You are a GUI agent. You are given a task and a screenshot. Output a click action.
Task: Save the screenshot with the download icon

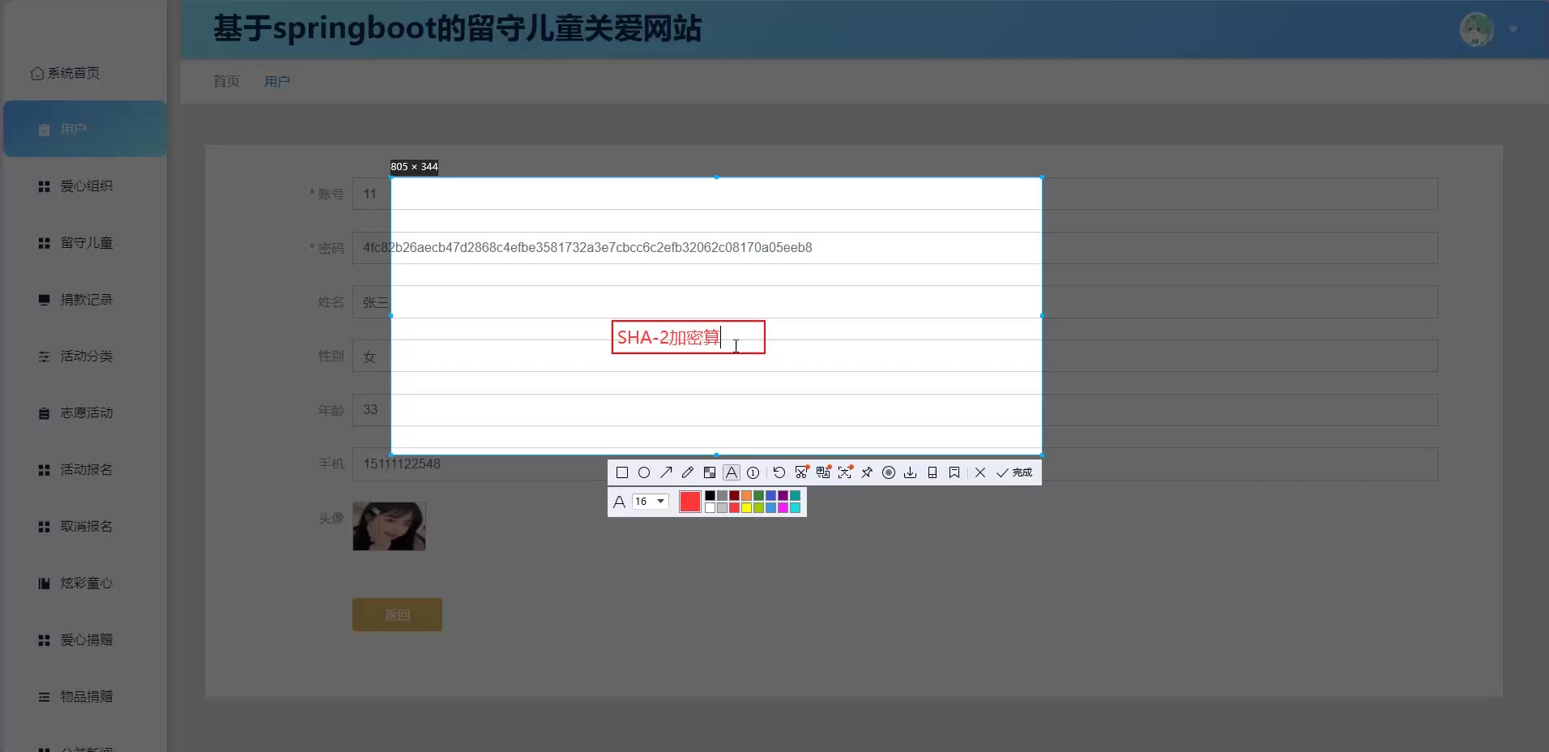911,472
